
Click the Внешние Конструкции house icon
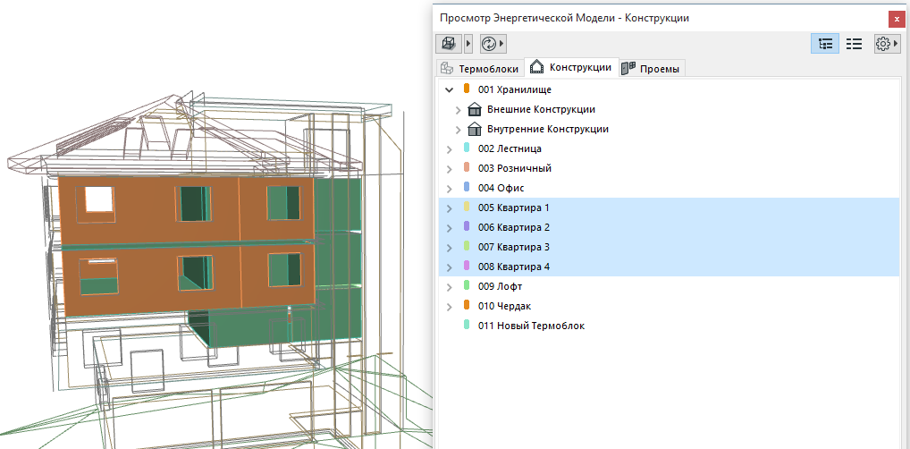pos(475,110)
